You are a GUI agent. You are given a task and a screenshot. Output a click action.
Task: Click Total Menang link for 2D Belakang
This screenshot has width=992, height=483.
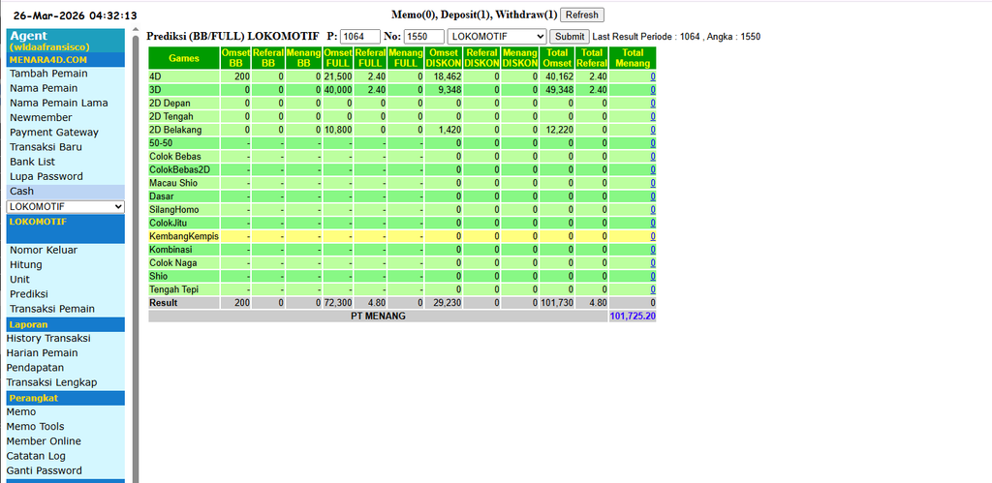[x=653, y=130]
